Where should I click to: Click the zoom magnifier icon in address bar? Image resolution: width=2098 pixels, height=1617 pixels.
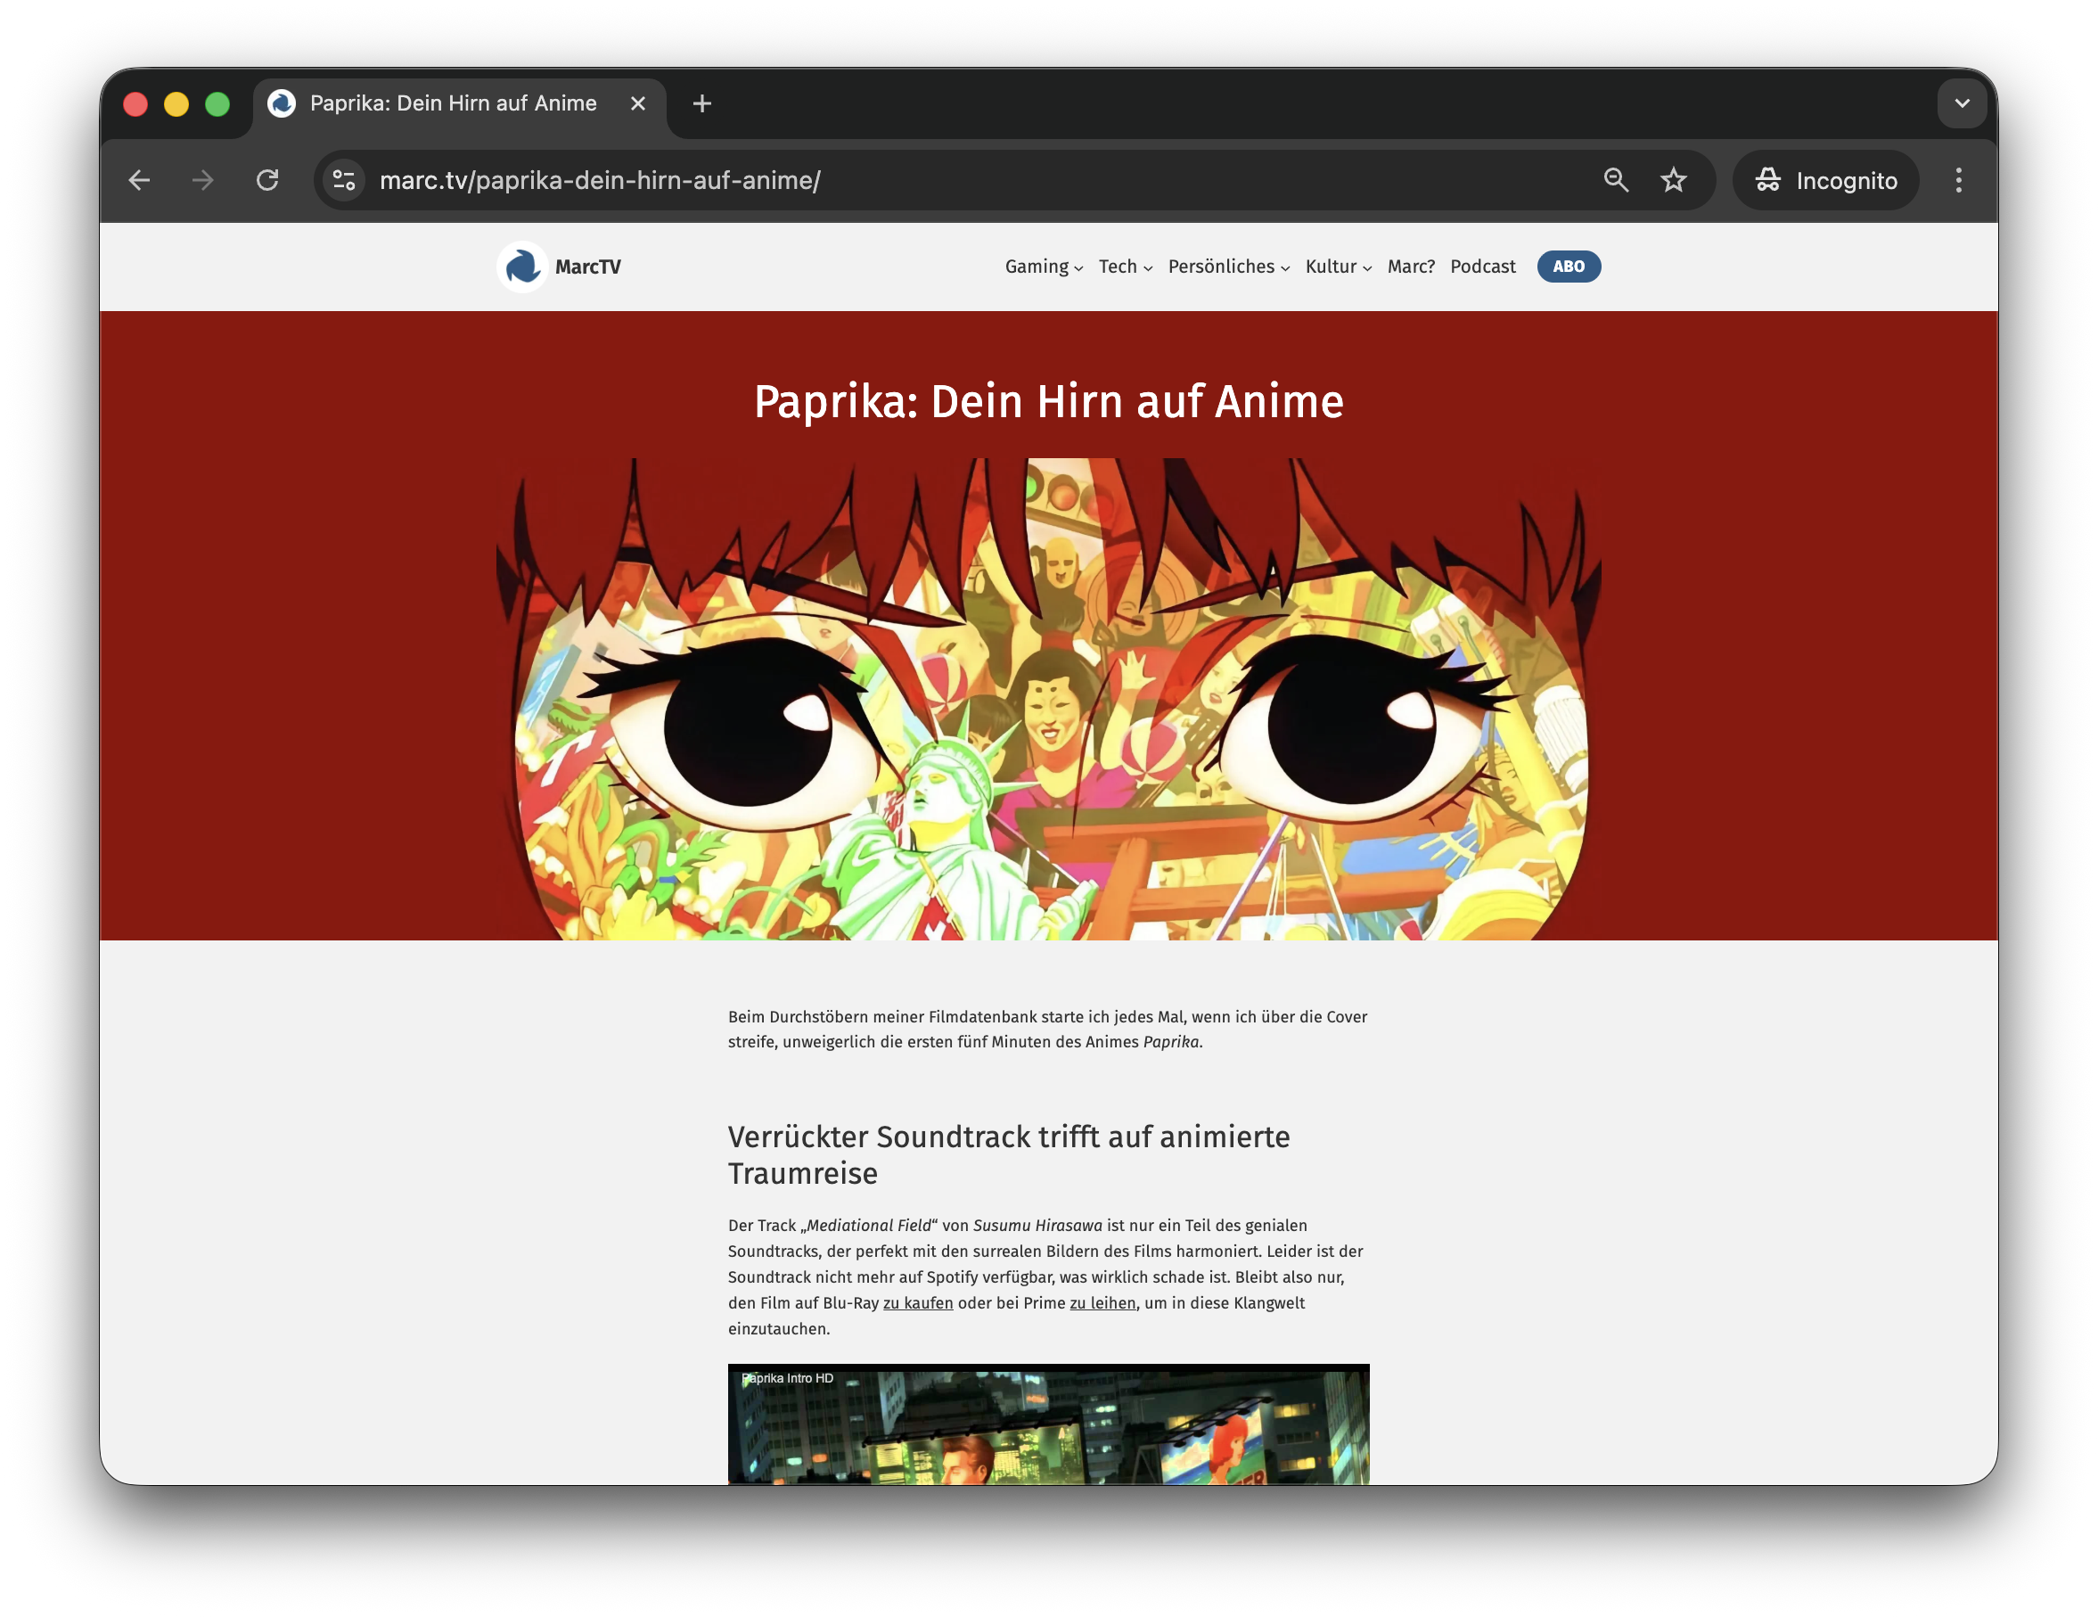[1616, 181]
